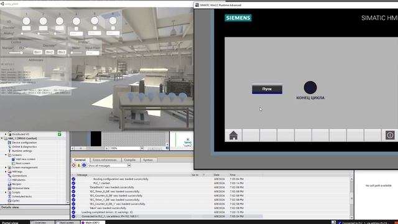398x224 pixels.
Task: Switch to the Main (OB1) taskbar tab
Action: 93,223
